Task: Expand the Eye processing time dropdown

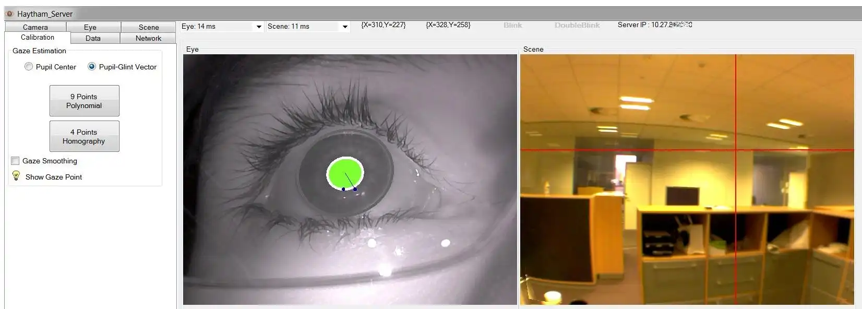Action: pyautogui.click(x=259, y=27)
